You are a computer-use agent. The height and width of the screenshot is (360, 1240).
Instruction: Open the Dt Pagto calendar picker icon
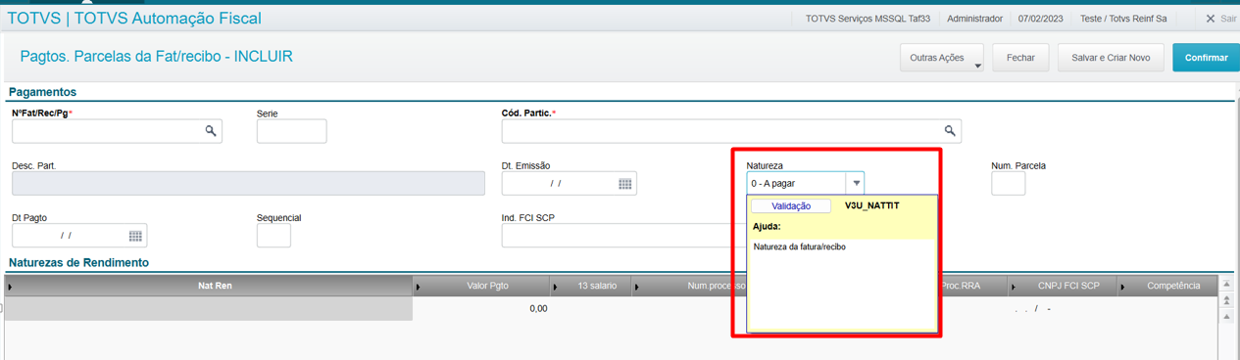[x=135, y=236]
